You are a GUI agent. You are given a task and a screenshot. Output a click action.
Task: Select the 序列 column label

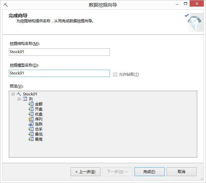(x=39, y=119)
